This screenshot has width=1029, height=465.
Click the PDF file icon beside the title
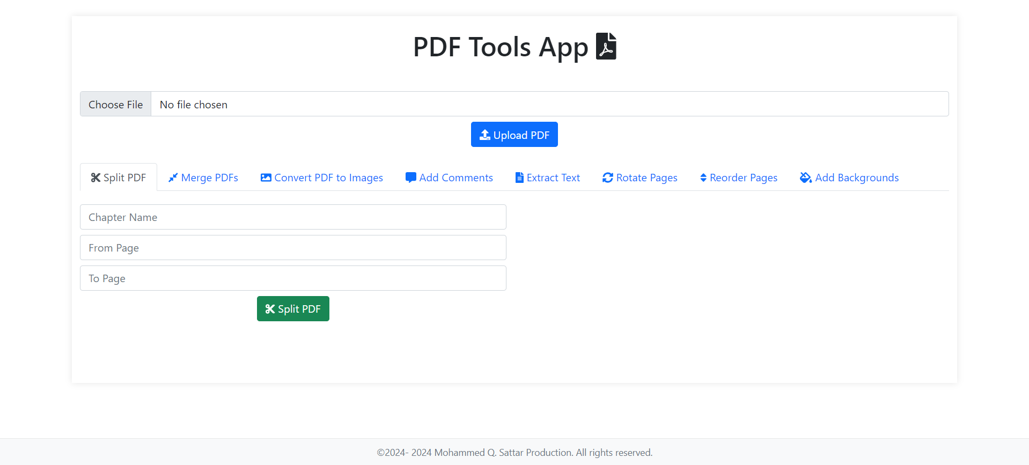pyautogui.click(x=606, y=46)
